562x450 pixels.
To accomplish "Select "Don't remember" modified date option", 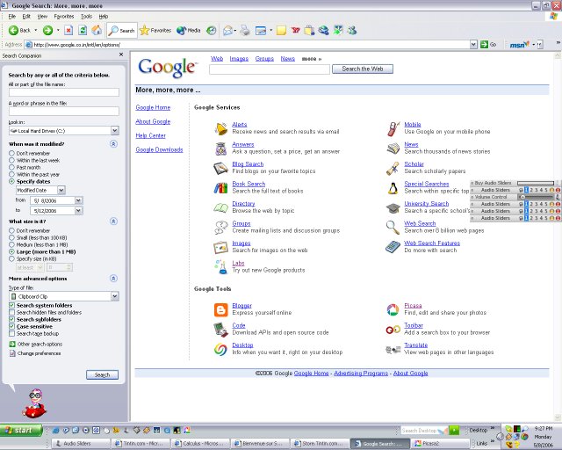I will 11,153.
